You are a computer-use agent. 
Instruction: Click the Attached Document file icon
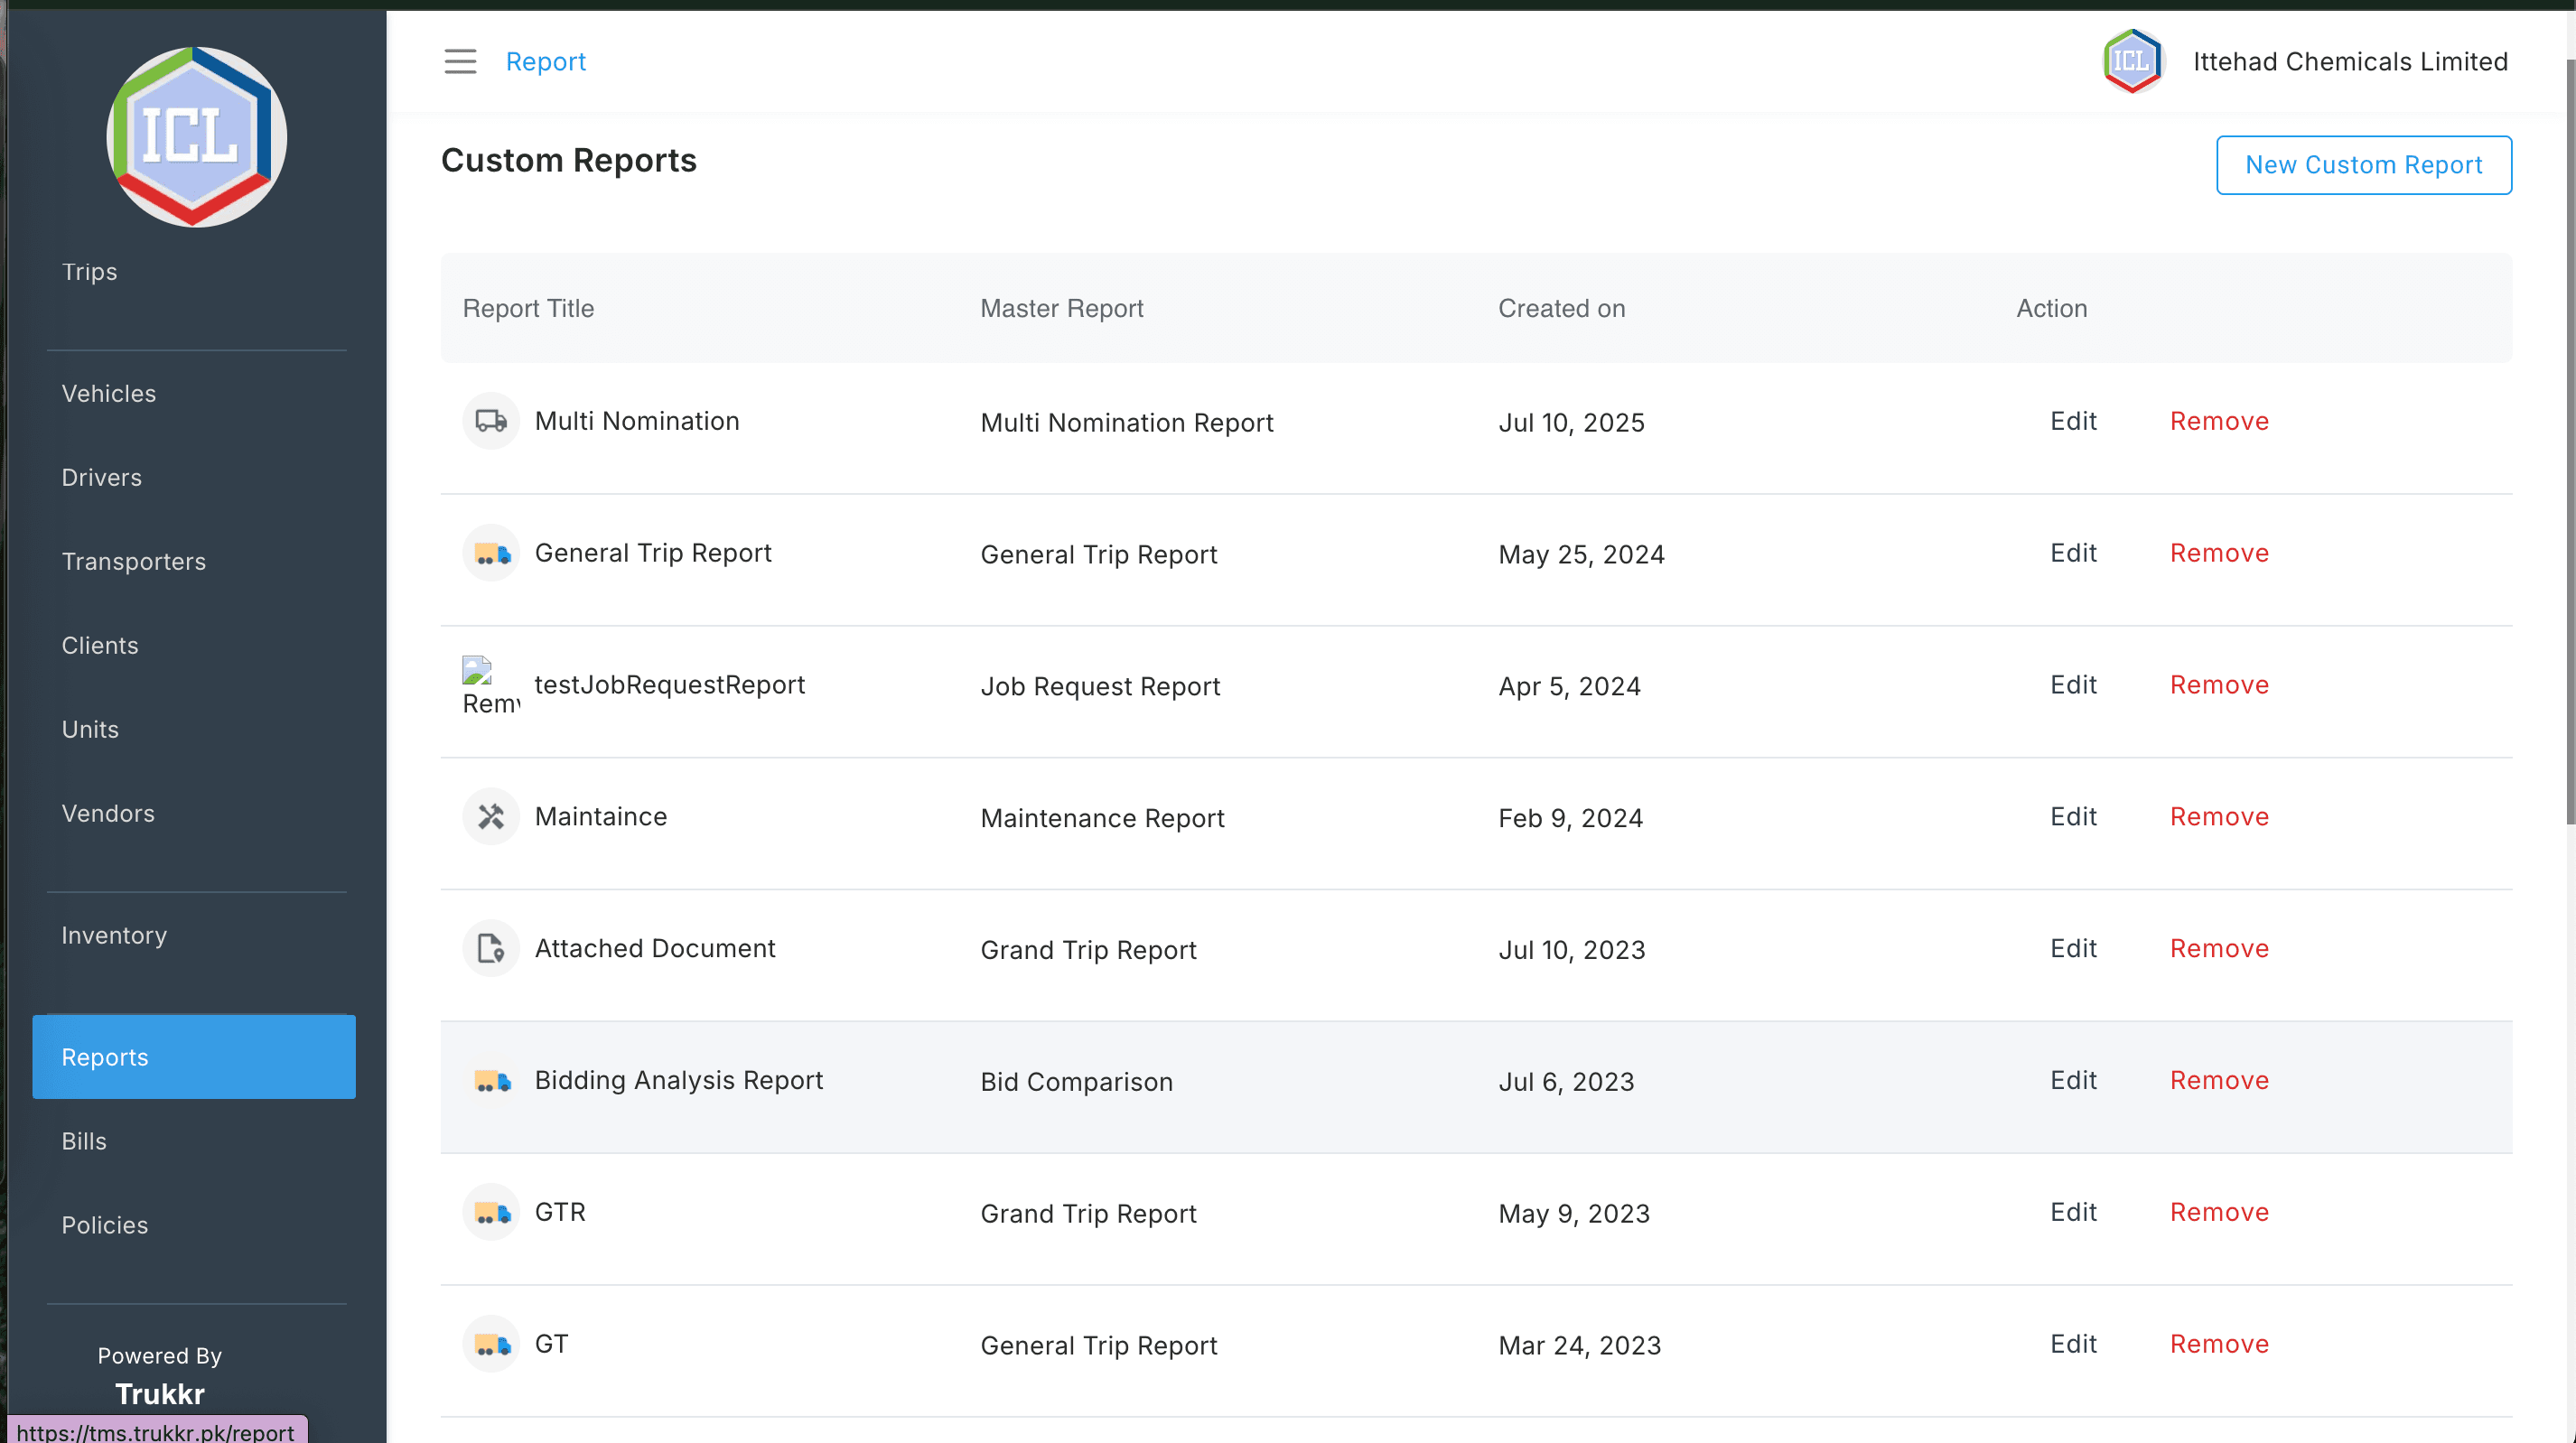pyautogui.click(x=490, y=948)
